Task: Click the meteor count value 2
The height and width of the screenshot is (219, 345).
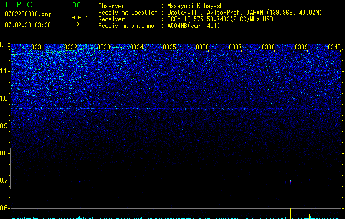Action: (78, 25)
